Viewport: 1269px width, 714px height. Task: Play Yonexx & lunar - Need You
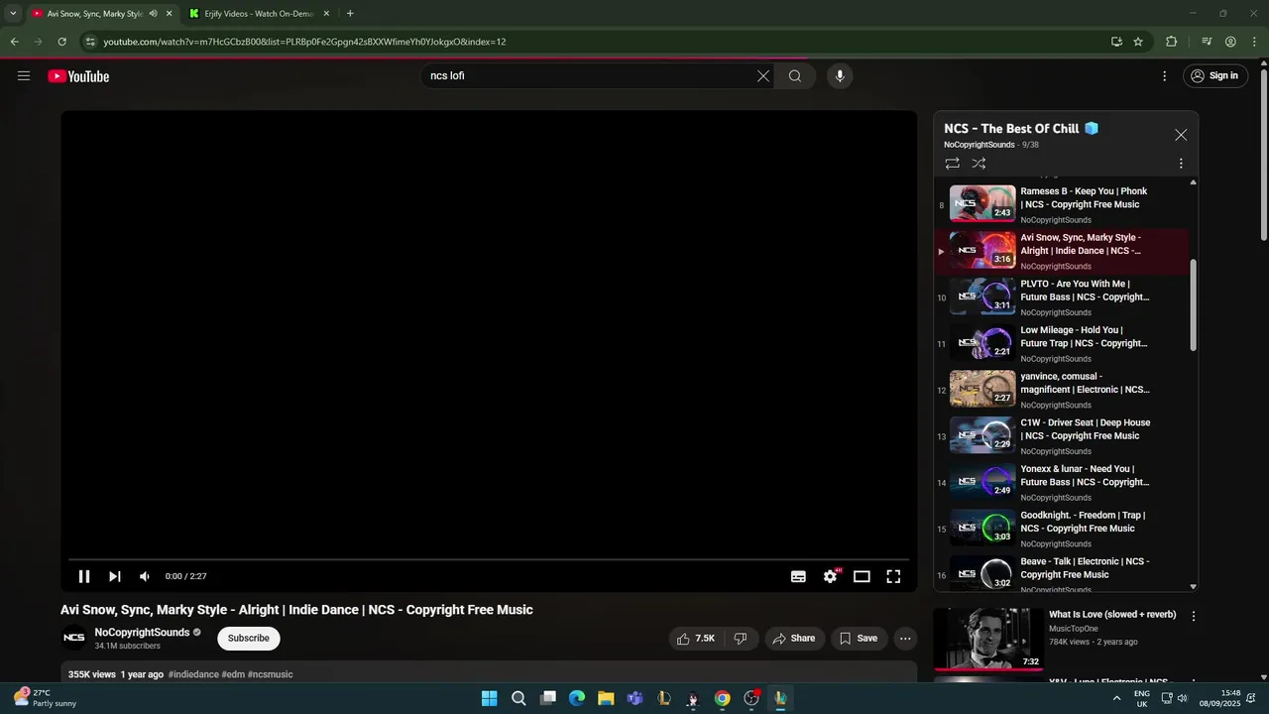pyautogui.click(x=1063, y=483)
